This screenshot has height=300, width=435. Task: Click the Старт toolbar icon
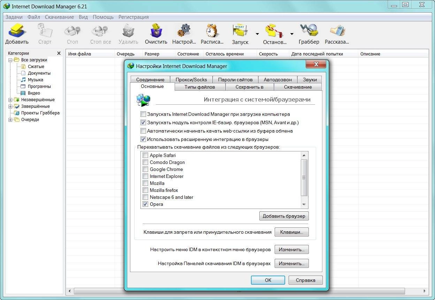pyautogui.click(x=45, y=31)
